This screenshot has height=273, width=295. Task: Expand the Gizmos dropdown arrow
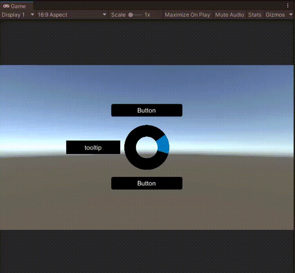coord(291,14)
